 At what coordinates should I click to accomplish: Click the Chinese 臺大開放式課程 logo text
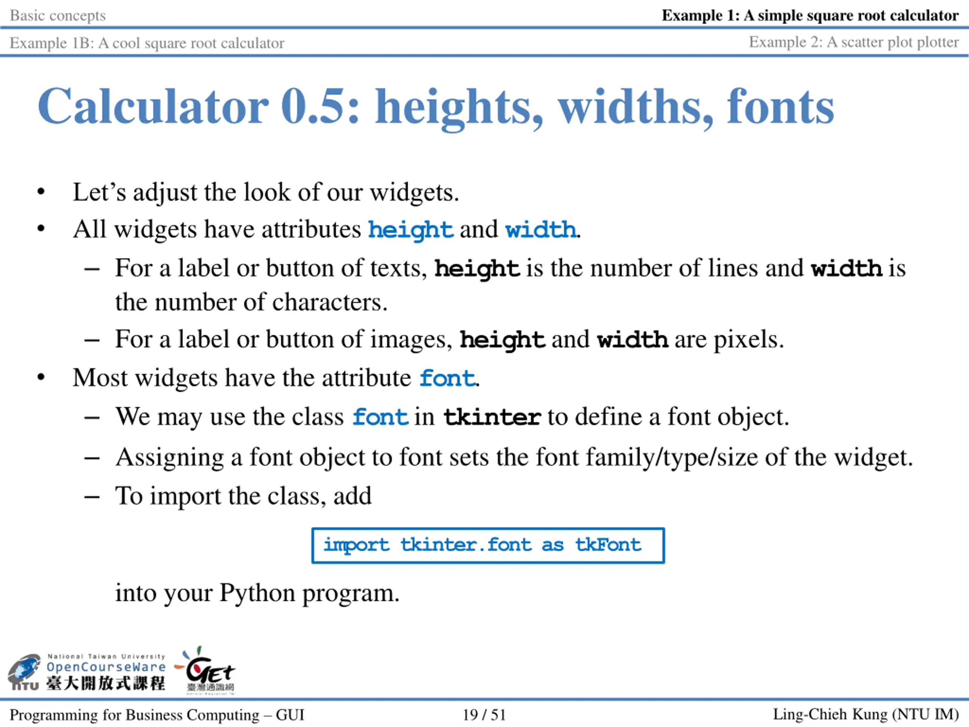click(106, 683)
